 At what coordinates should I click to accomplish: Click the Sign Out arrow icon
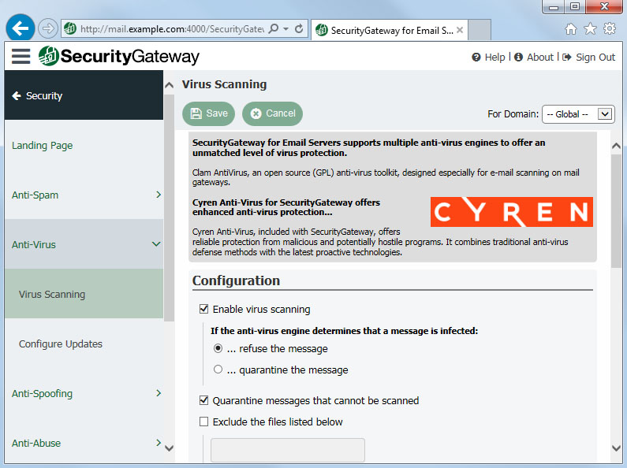point(566,57)
